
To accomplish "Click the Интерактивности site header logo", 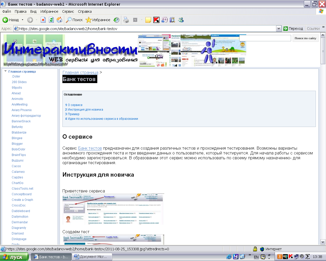I will pos(71,51).
